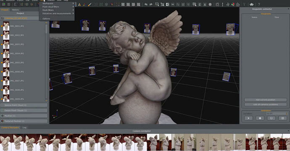
Task: Open the Camera navigator tab
Action: 10,128
